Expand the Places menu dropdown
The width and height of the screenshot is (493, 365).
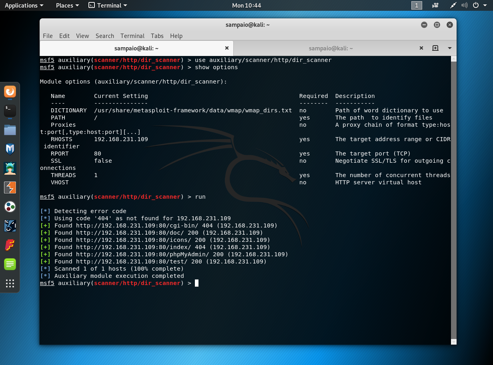pyautogui.click(x=67, y=6)
